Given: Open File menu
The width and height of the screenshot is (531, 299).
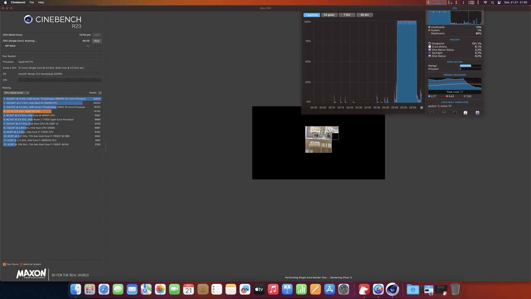Looking at the screenshot, I should coord(32,2).
